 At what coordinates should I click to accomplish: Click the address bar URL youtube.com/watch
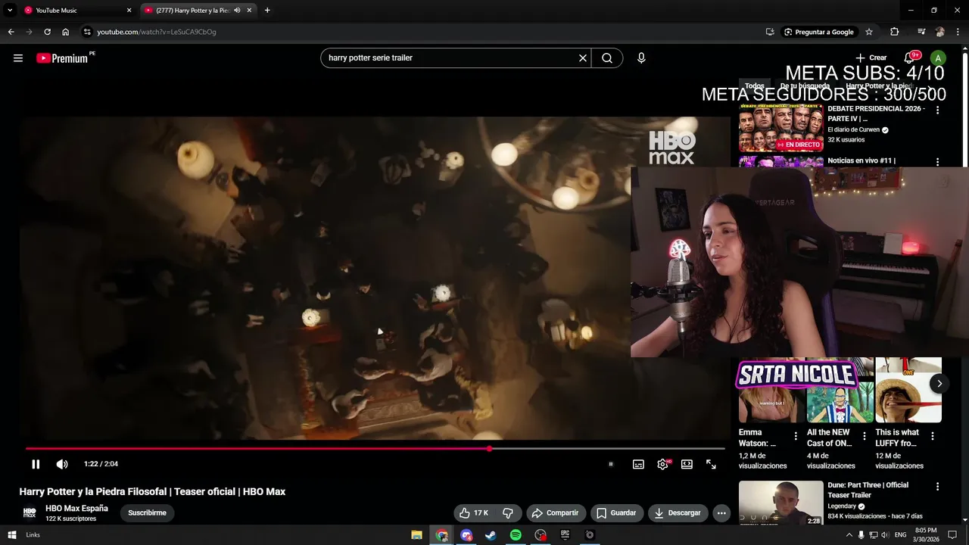coord(157,32)
